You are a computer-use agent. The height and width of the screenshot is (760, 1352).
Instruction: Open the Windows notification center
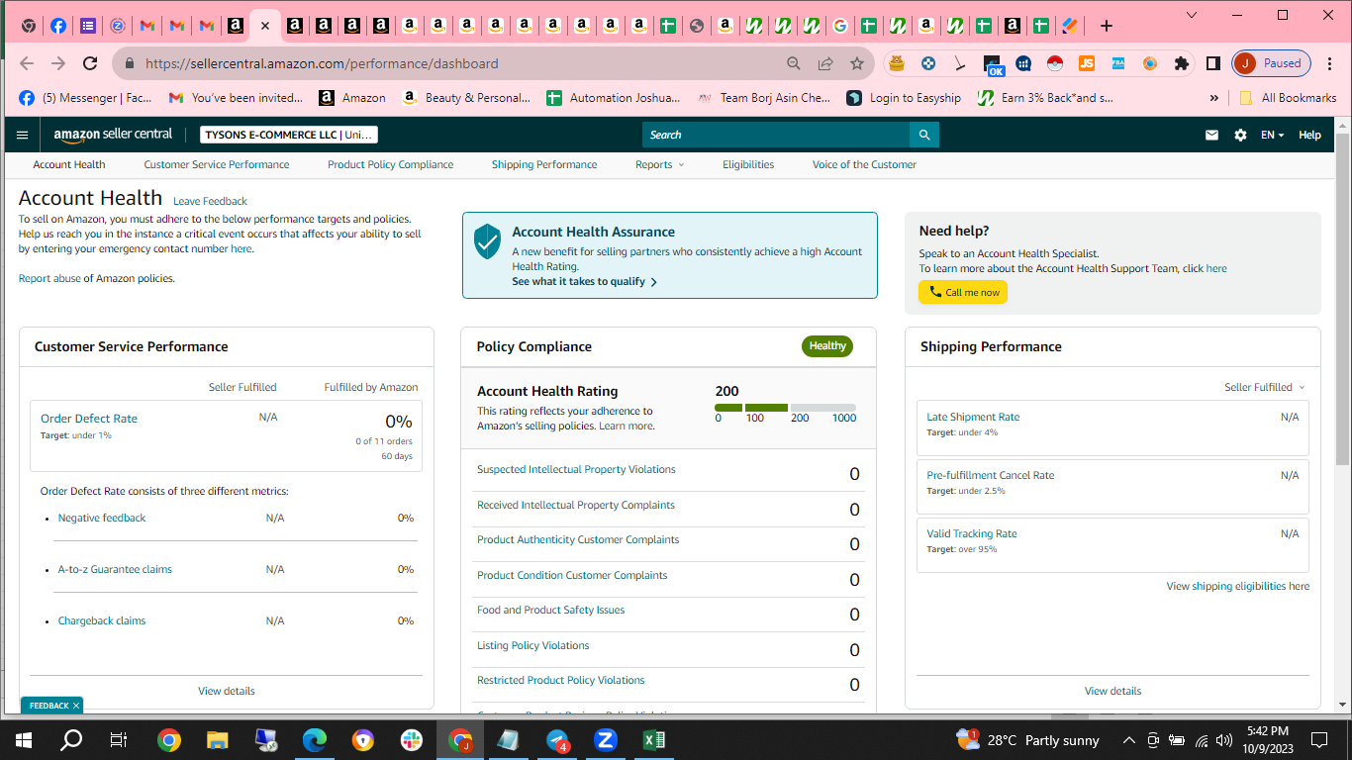click(x=1319, y=740)
